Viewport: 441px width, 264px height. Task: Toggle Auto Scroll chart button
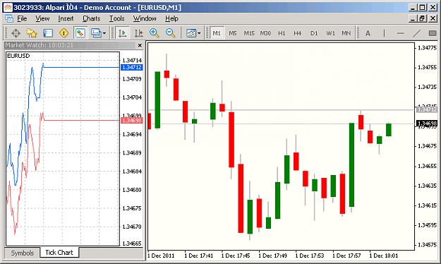[x=122, y=33]
